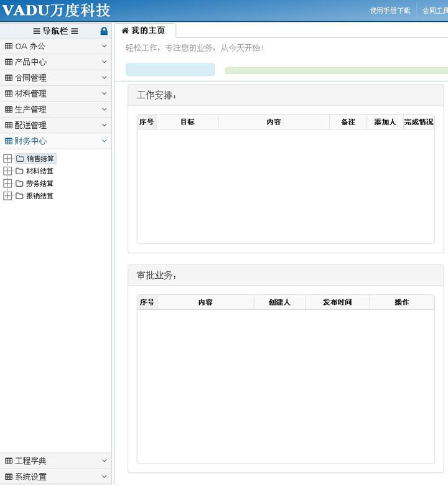Click the grid icon beside OA 办公
448x486 pixels.
tap(9, 46)
